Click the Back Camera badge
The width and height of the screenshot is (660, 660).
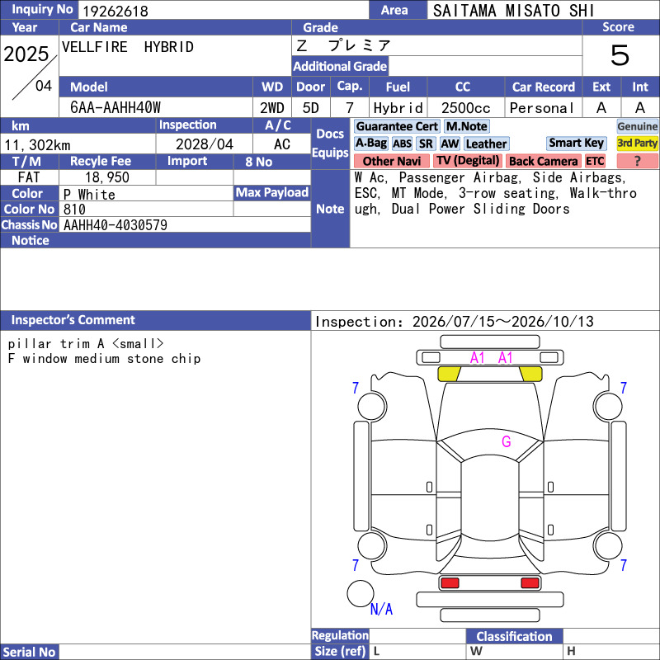[x=543, y=161]
